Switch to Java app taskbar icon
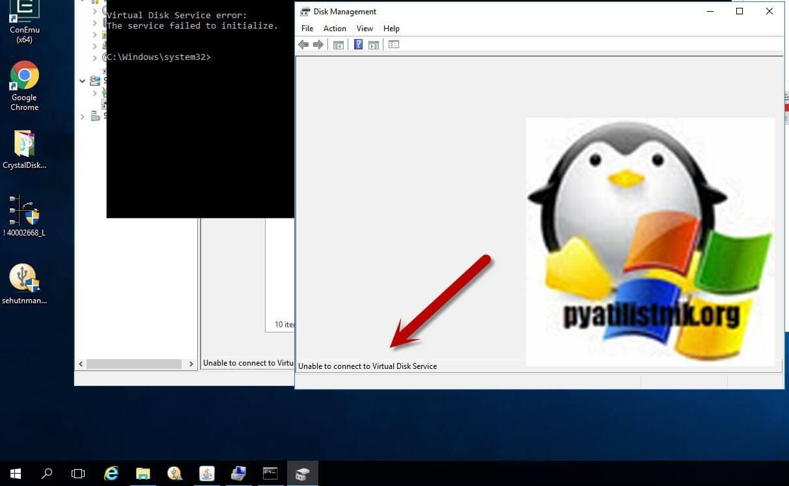 (206, 473)
